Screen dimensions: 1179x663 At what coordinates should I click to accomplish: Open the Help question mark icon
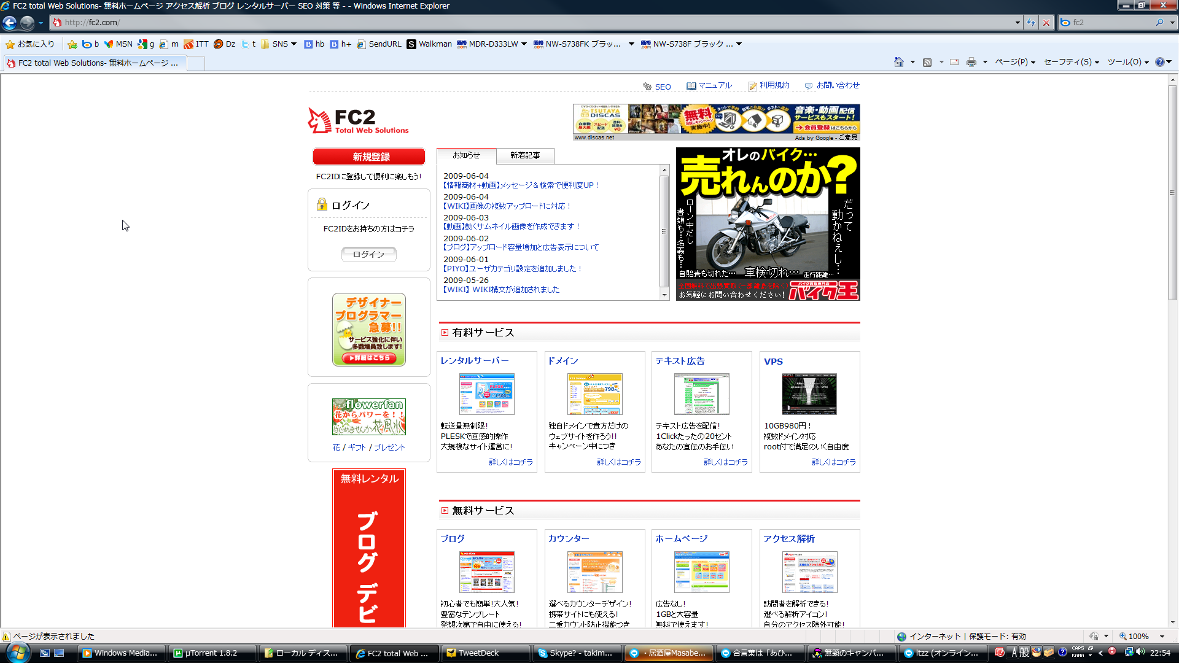1159,62
